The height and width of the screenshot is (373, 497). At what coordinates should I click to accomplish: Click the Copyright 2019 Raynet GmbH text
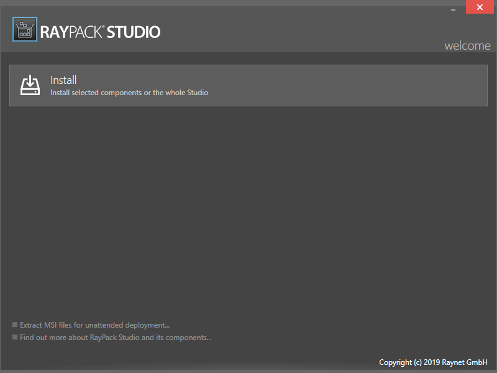point(433,362)
